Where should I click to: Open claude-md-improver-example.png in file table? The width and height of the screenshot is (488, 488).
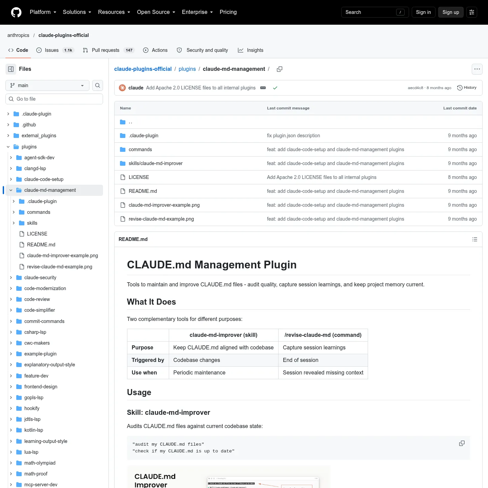164,205
